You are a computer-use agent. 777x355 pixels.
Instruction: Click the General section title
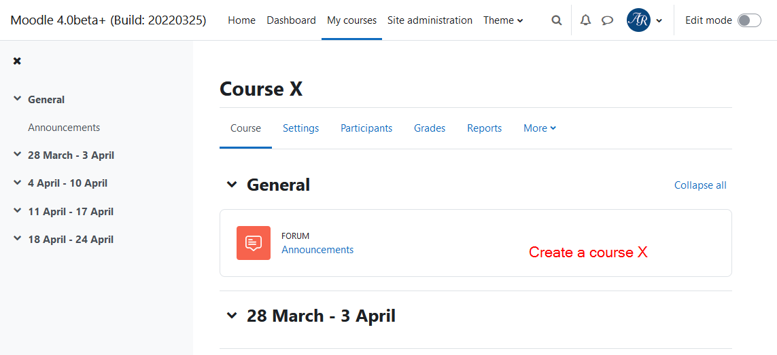279,185
